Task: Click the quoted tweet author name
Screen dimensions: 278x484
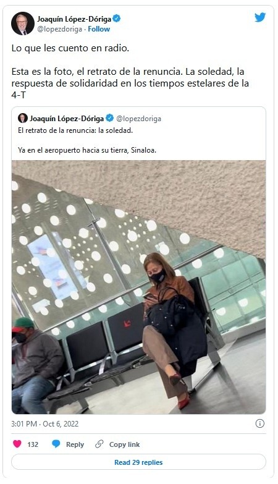Action: point(67,118)
